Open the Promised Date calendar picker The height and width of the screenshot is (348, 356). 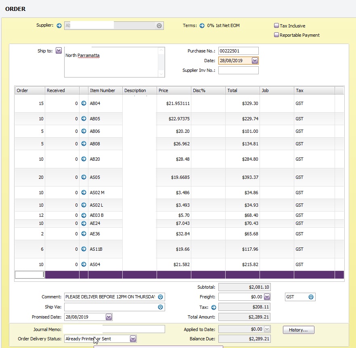tap(109, 317)
